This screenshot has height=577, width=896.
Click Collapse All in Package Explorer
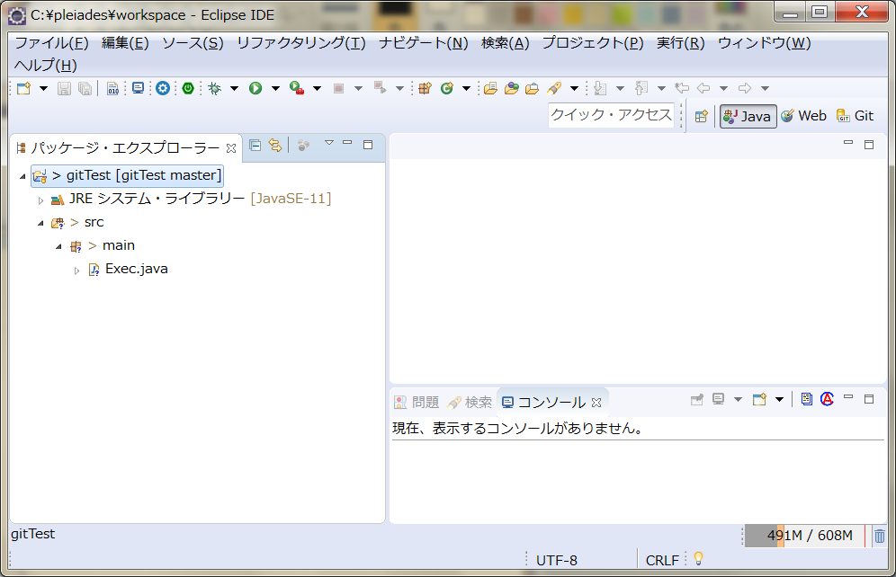point(255,146)
